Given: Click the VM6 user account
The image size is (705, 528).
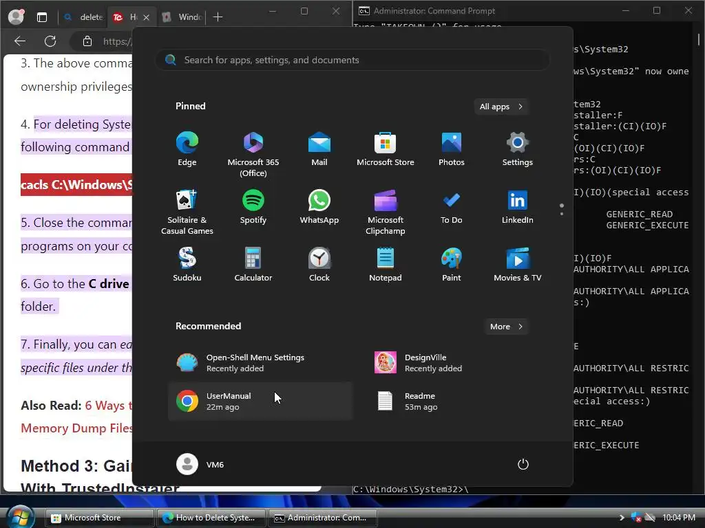Looking at the screenshot, I should 200,464.
